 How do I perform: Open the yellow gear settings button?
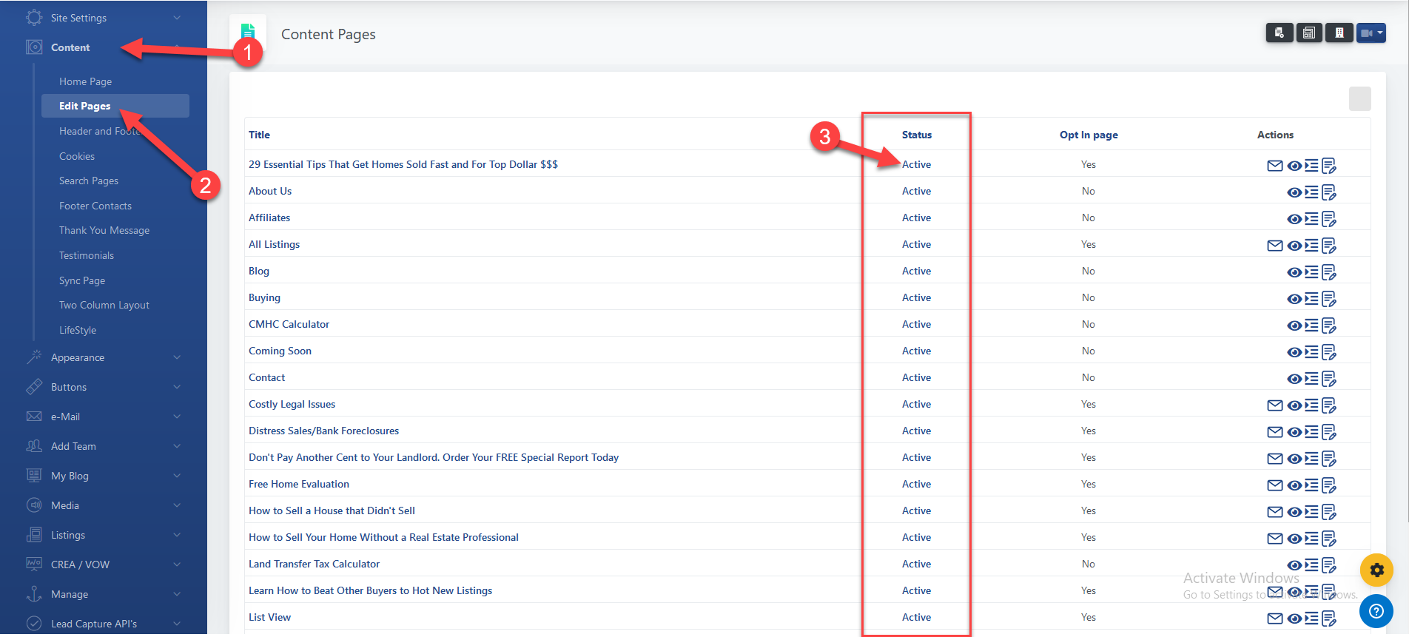pos(1376,570)
